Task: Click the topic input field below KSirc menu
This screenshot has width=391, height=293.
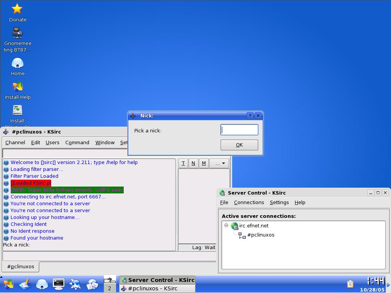Action: pos(65,153)
